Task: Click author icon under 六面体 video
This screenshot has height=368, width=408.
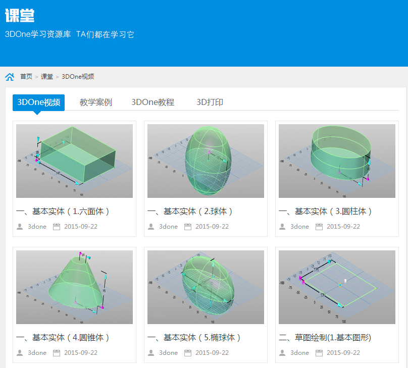Action: 20,227
